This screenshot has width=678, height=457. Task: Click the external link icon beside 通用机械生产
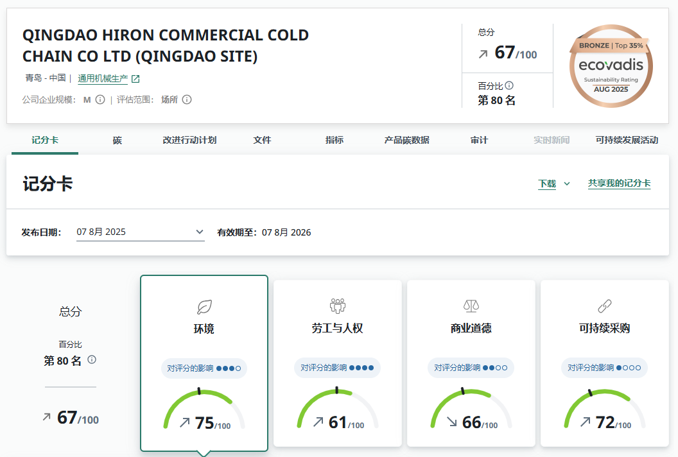click(135, 79)
